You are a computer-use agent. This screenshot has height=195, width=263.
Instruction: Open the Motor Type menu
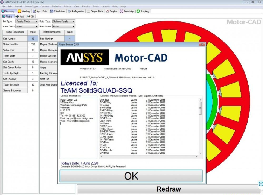coord(31,6)
